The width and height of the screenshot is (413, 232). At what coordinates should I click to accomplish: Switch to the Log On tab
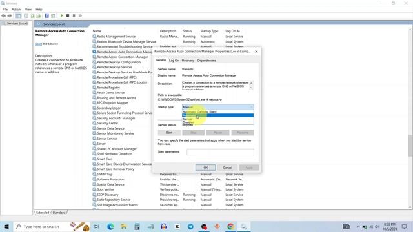pos(174,61)
